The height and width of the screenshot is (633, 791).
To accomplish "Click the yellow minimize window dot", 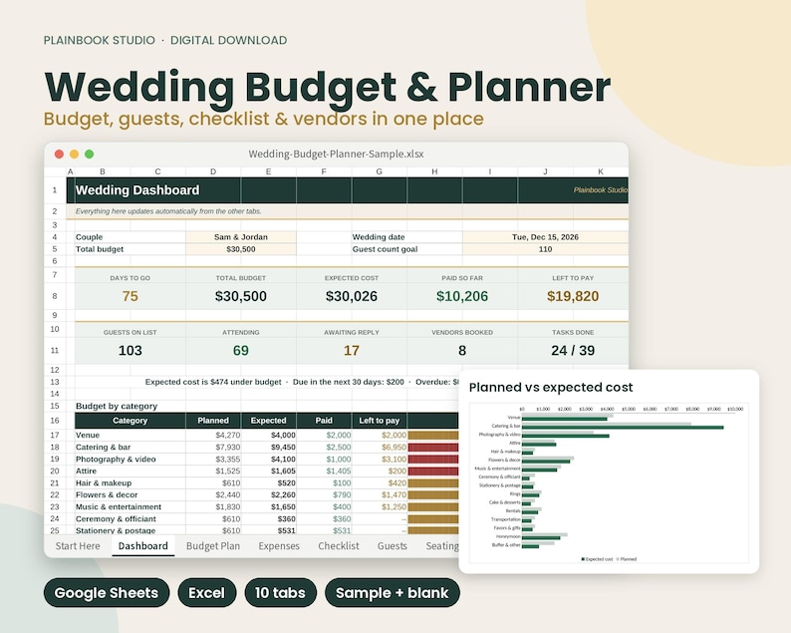I will pos(74,154).
